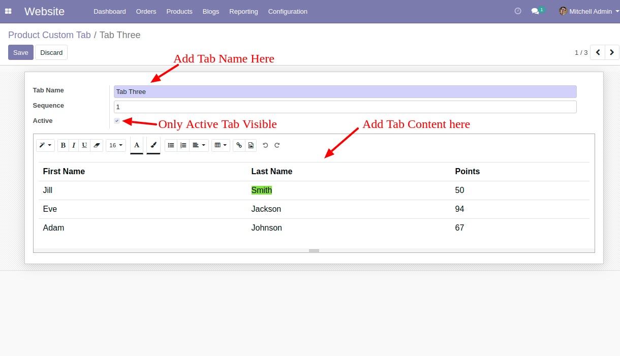Click the 1 / 3 pager counter
The image size is (620, 356).
point(581,52)
